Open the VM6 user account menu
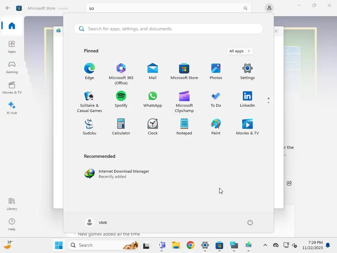The width and height of the screenshot is (337, 253). pyautogui.click(x=96, y=222)
